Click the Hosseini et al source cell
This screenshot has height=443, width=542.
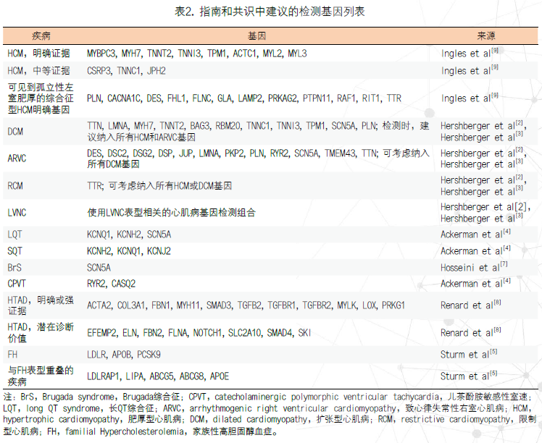(x=474, y=267)
